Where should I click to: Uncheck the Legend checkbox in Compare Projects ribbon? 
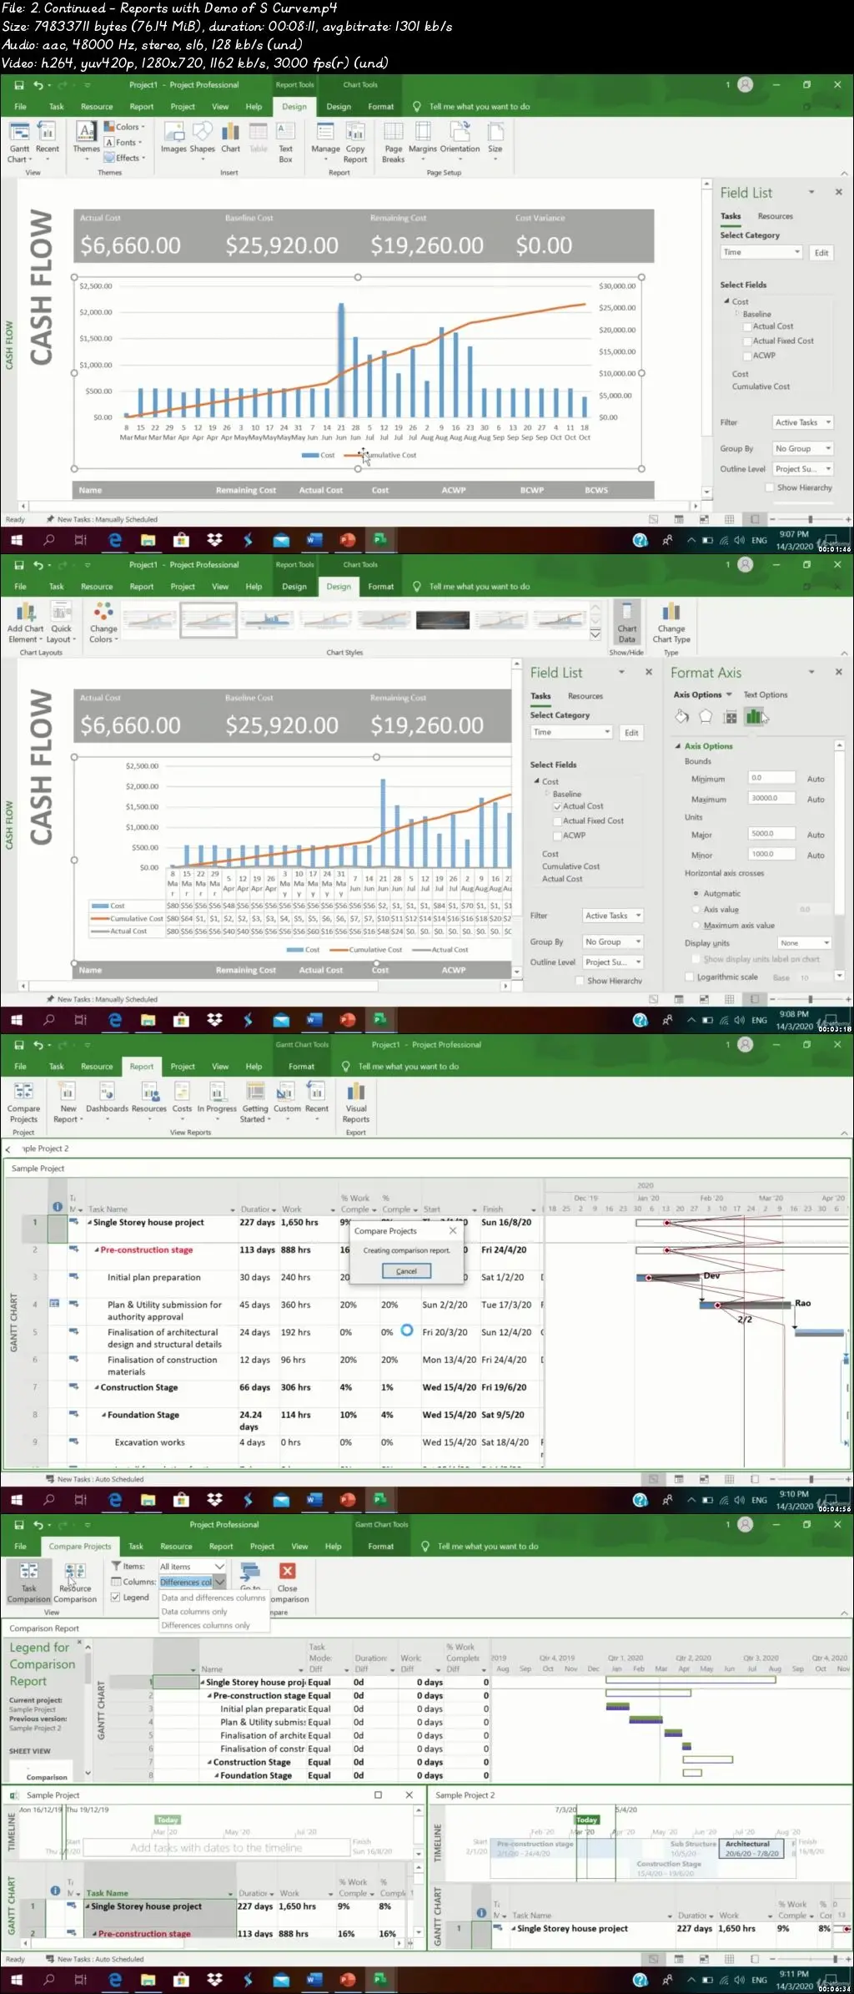tap(116, 1597)
